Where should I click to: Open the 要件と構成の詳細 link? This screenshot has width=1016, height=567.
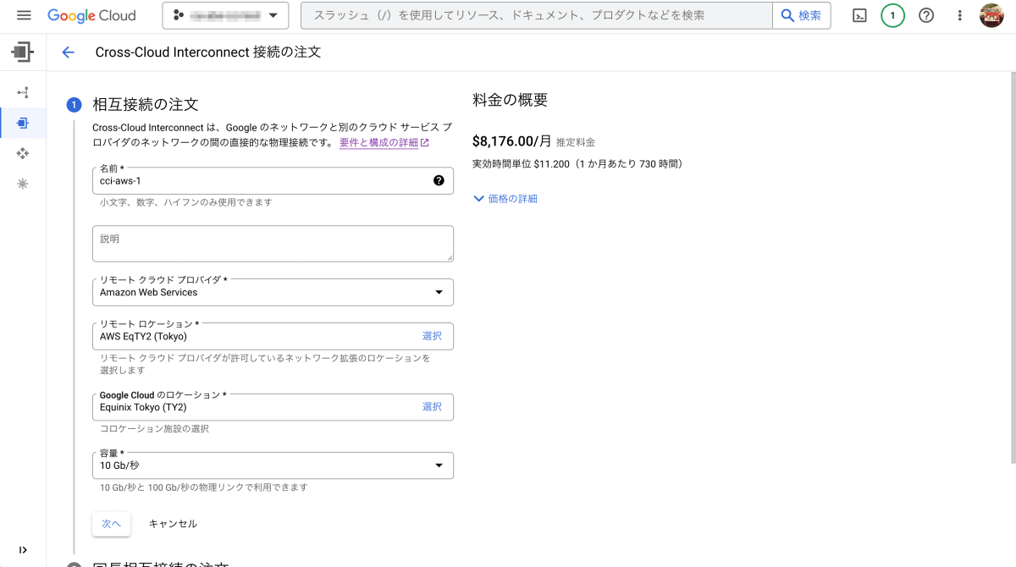(384, 143)
